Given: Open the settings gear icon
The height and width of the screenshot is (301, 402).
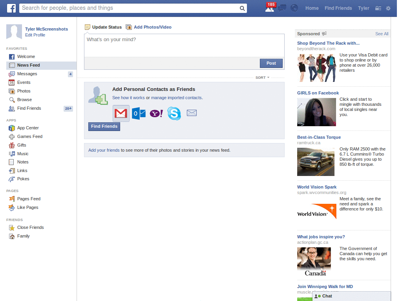Looking at the screenshot, I should 388,8.
